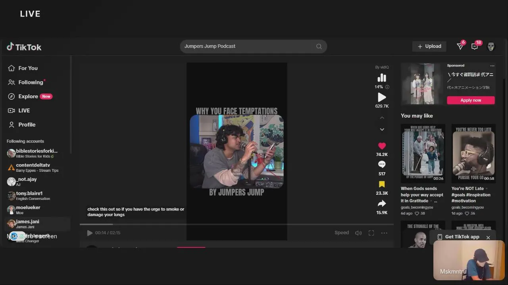Open _not.ajay account
Screen dimensions: 508x285
tap(37, 181)
